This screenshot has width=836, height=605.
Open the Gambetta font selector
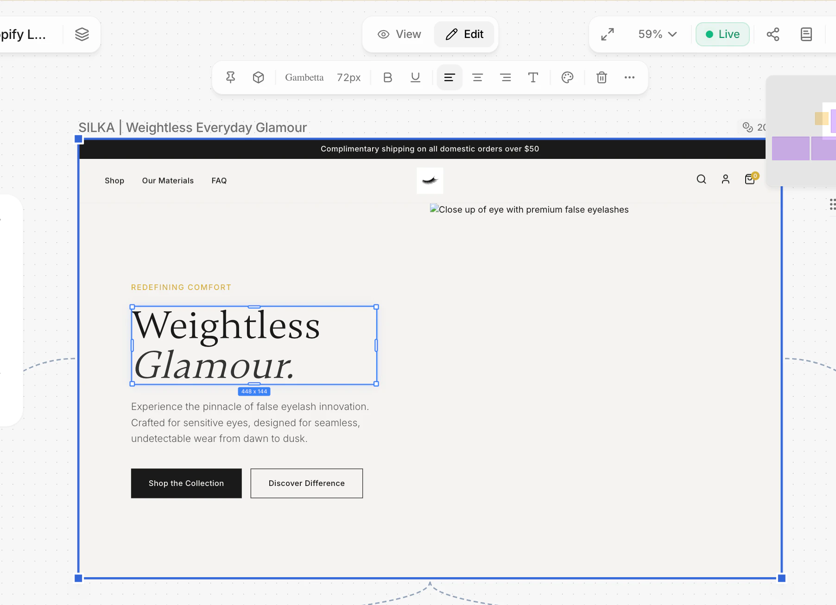click(304, 77)
